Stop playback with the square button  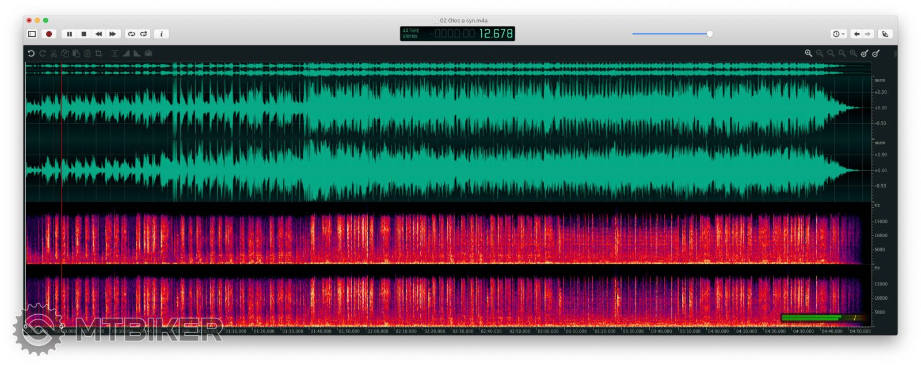[x=84, y=34]
